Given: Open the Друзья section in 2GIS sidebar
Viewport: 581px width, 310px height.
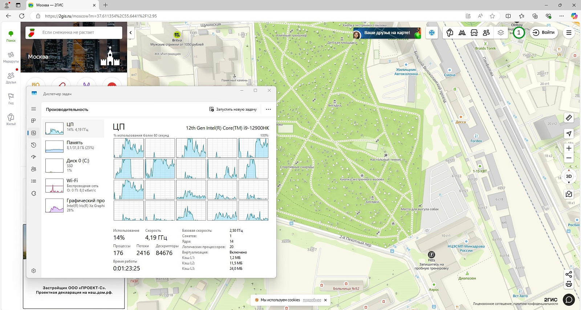Looking at the screenshot, I should click(11, 78).
